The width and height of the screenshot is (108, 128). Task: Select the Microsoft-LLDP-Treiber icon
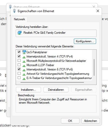click(24, 66)
